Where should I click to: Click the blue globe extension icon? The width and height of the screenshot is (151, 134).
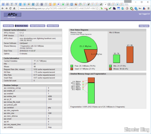pyautogui.click(x=136, y=8)
